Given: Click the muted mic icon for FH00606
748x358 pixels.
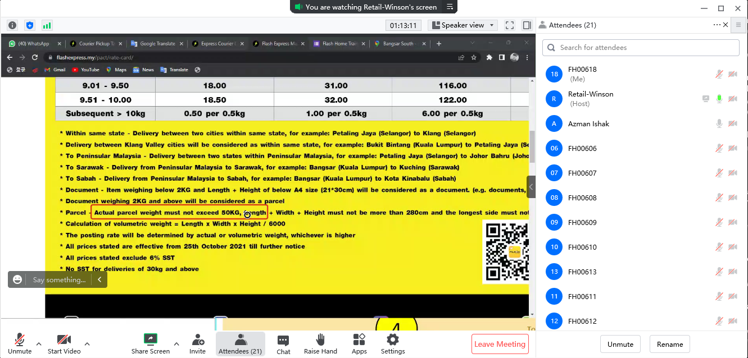Looking at the screenshot, I should [719, 148].
